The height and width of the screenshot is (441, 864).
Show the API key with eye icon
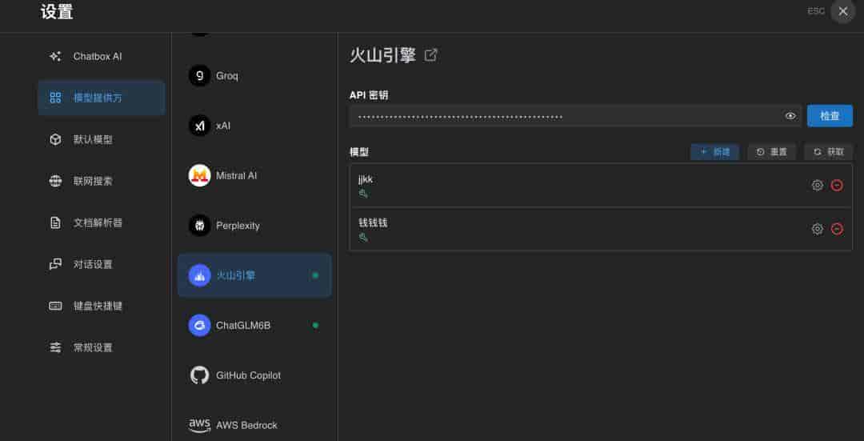[x=790, y=116]
